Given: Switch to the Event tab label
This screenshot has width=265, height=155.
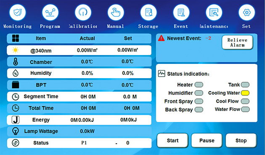Looking at the screenshot, I should 181,26.
